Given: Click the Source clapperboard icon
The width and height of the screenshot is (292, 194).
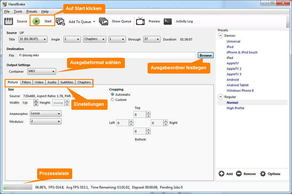Looking at the screenshot, I should [9, 21].
